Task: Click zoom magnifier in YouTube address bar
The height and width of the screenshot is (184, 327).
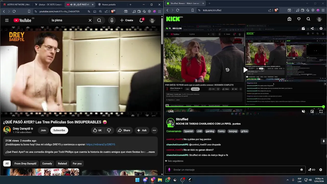Action: pos(100,11)
